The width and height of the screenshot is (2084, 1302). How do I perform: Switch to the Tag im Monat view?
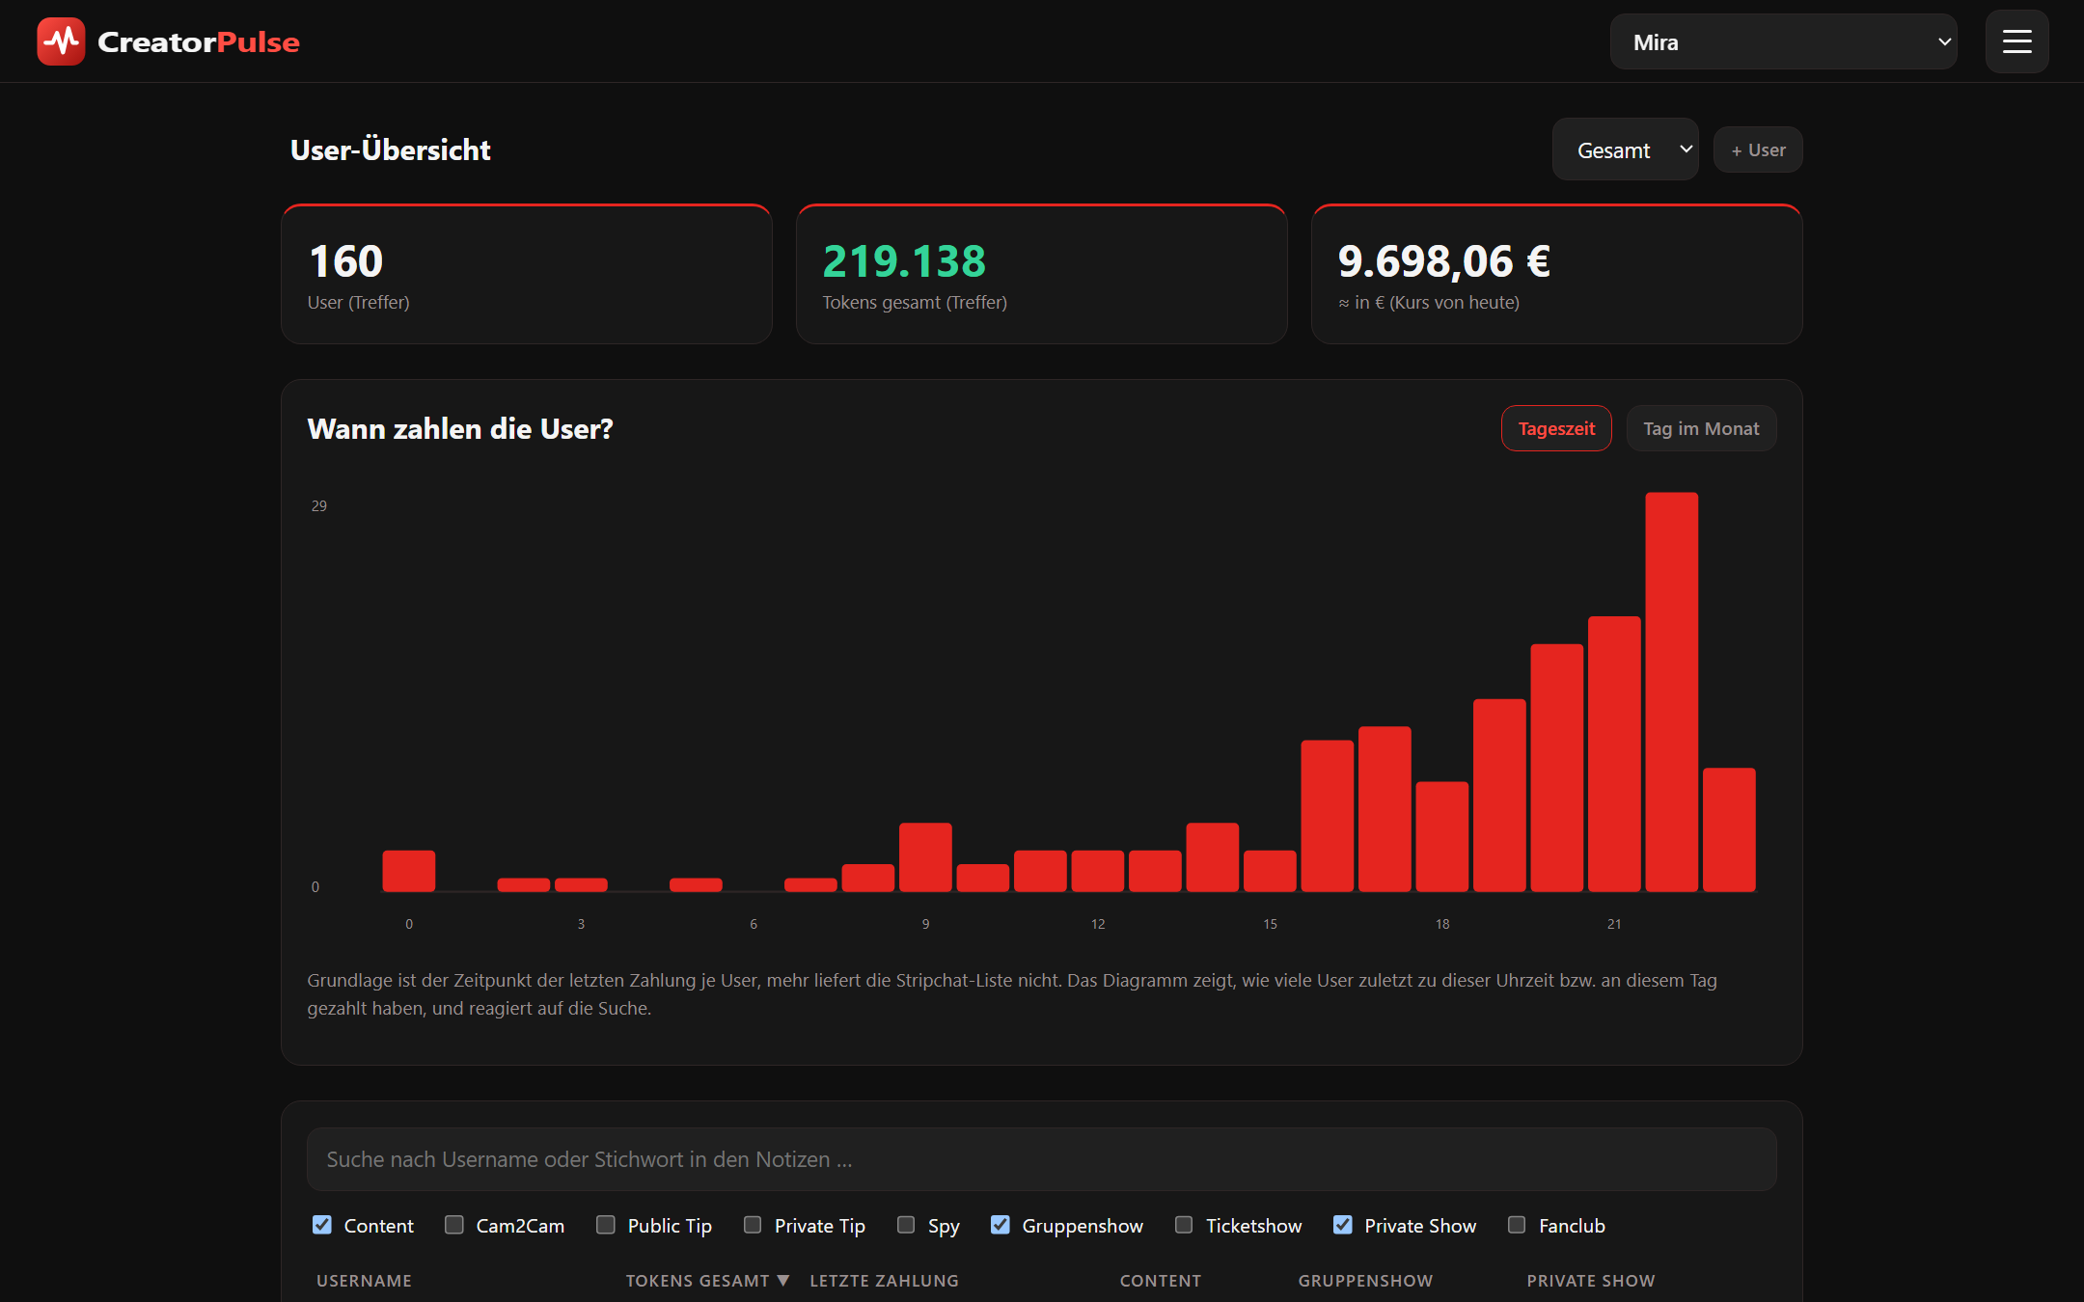pos(1701,428)
